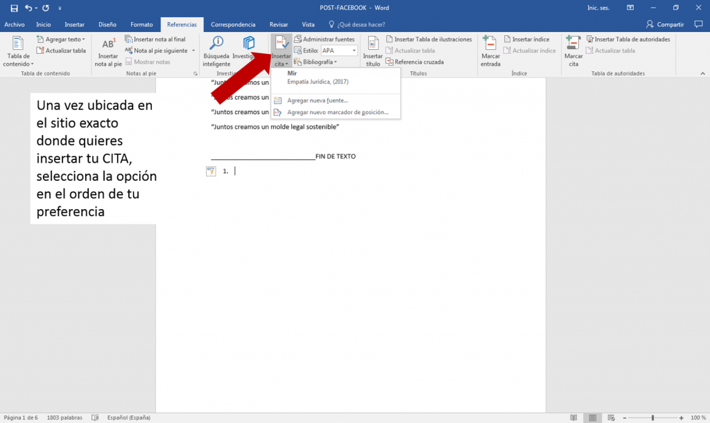Viewport: 710px width, 423px height.
Task: Click the Español (España) language indicator
Action: click(x=128, y=417)
